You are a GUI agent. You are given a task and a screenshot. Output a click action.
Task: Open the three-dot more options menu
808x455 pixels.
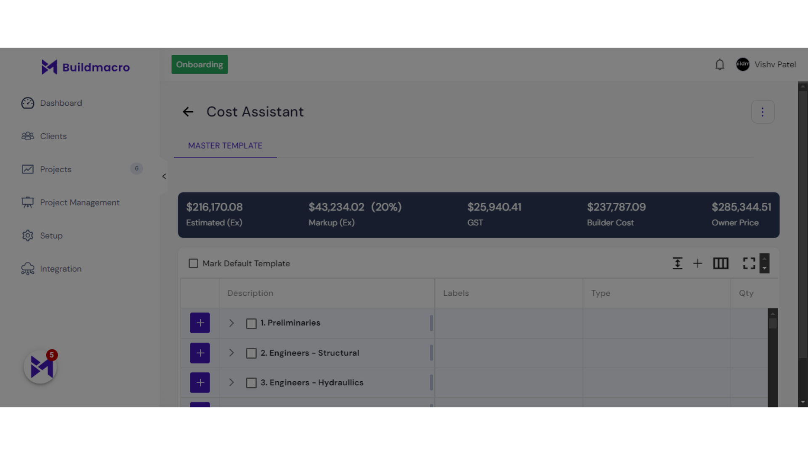763,112
